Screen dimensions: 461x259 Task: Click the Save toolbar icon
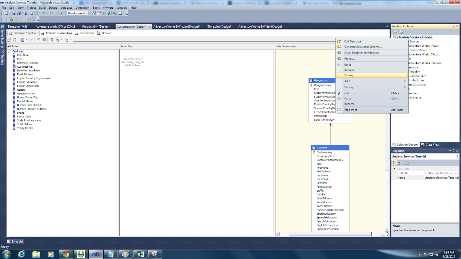(14, 13)
